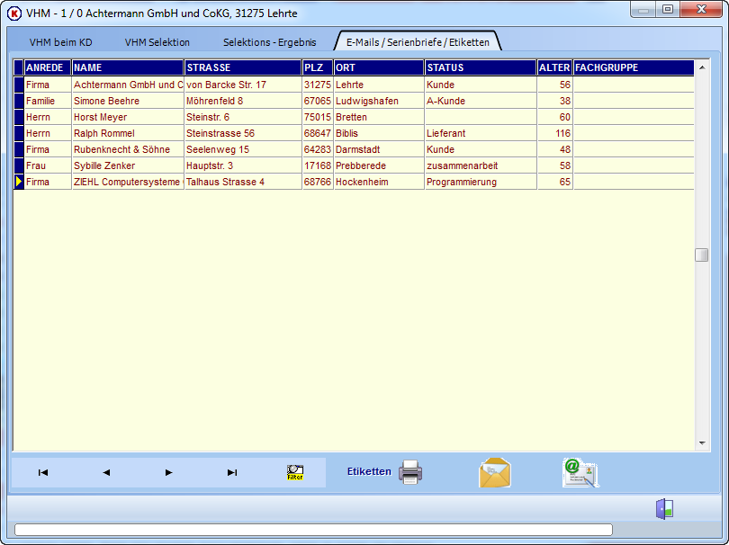Click the street 'von Barcke Str. 17'

click(x=243, y=85)
